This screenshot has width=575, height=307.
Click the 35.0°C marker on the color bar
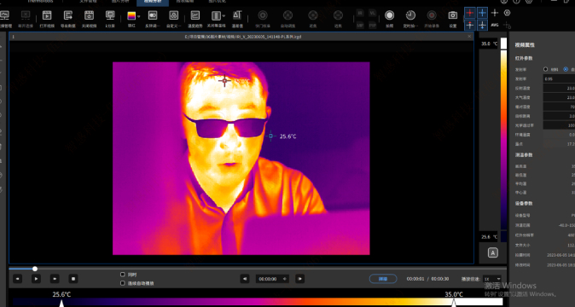(x=454, y=303)
